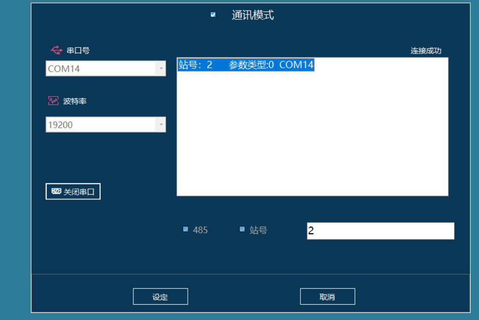Confirm settings with the 设定 button
This screenshot has height=320, width=479.
click(160, 297)
